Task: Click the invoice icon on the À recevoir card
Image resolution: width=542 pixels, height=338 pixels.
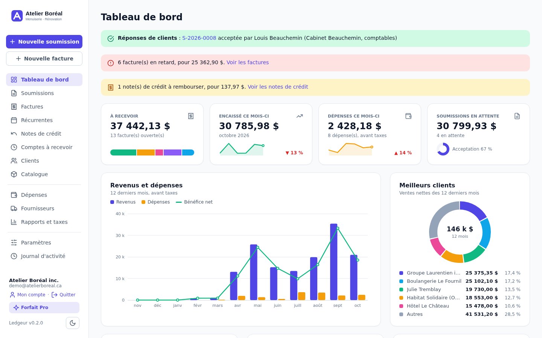Action: pyautogui.click(x=191, y=116)
